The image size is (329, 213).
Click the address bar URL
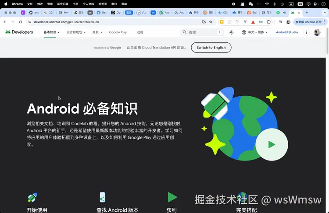(66, 22)
